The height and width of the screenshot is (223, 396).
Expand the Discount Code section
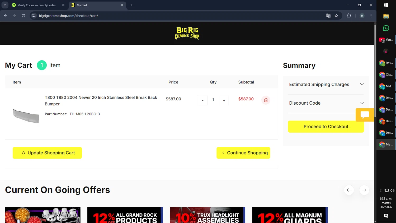coord(327,103)
